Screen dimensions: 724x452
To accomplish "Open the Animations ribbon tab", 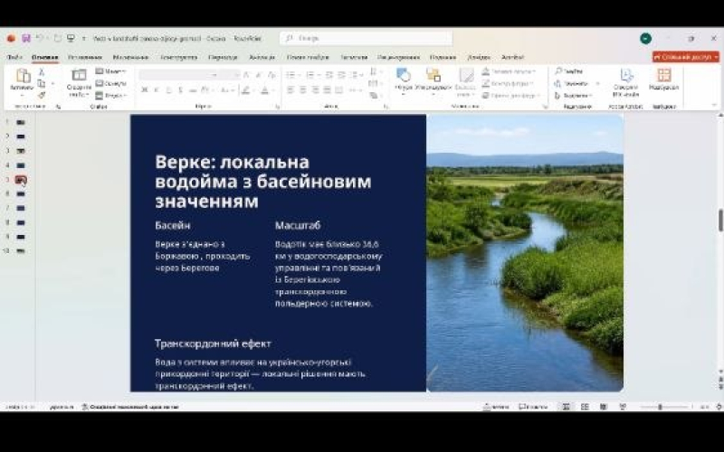I will pyautogui.click(x=262, y=57).
